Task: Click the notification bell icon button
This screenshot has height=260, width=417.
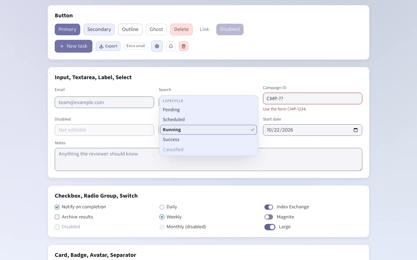Action: 171,46
